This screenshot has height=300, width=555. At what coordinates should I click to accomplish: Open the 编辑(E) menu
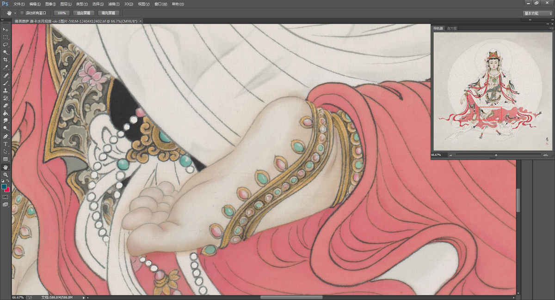point(34,4)
